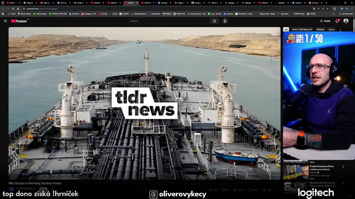Open the zoom magnifier icon in address bar
Screen dimensions: 355x199
click(x=318, y=9)
